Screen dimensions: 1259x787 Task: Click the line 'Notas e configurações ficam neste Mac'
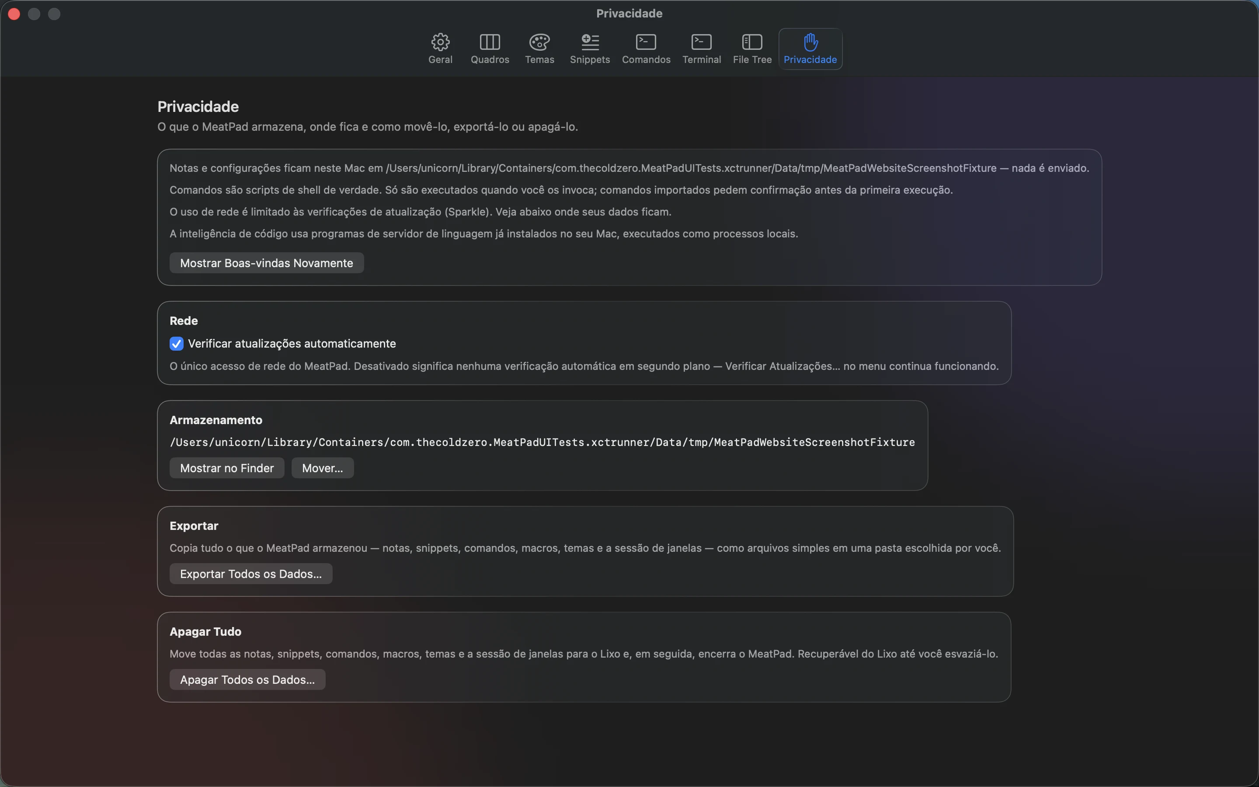coord(629,168)
